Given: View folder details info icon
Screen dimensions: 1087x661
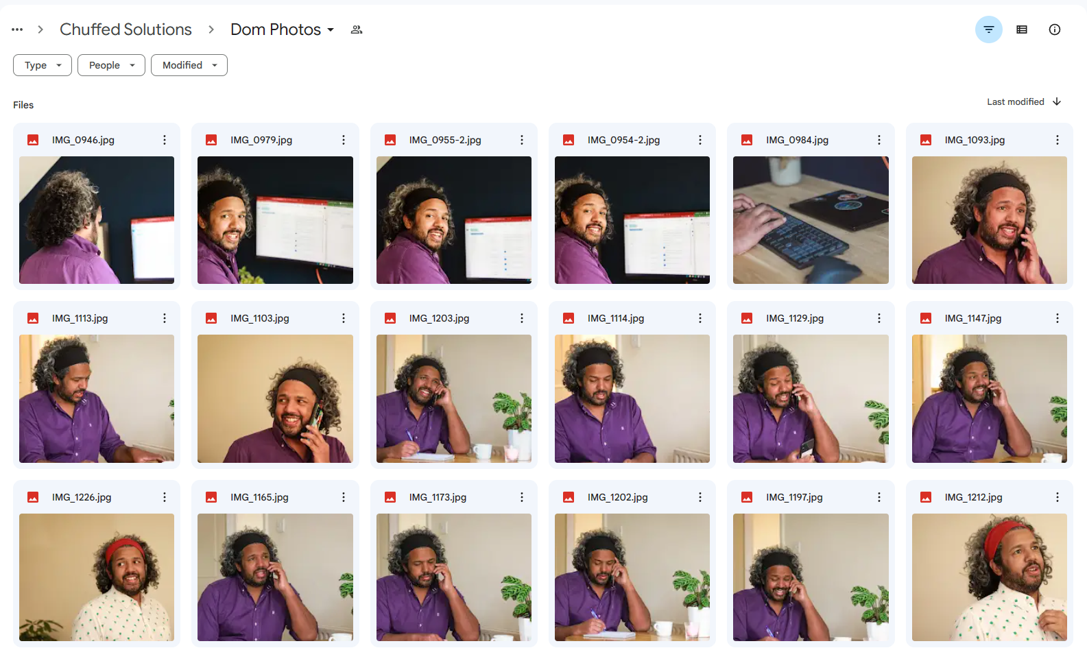Looking at the screenshot, I should click(1055, 29).
